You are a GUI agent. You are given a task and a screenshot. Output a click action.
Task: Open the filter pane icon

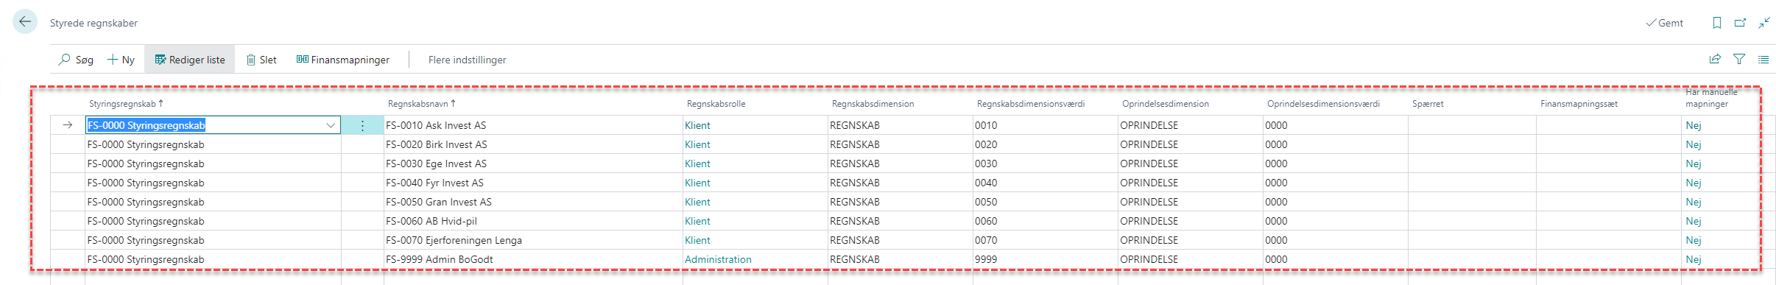coord(1739,60)
